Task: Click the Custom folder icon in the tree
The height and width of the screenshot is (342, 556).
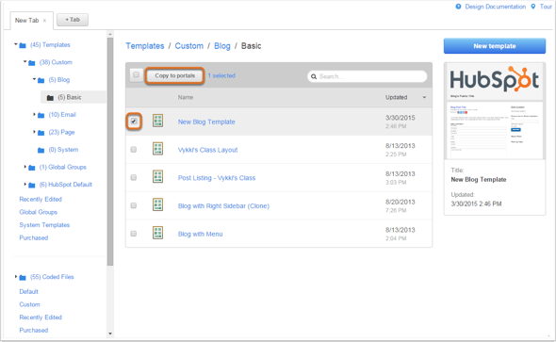Action: coord(32,63)
